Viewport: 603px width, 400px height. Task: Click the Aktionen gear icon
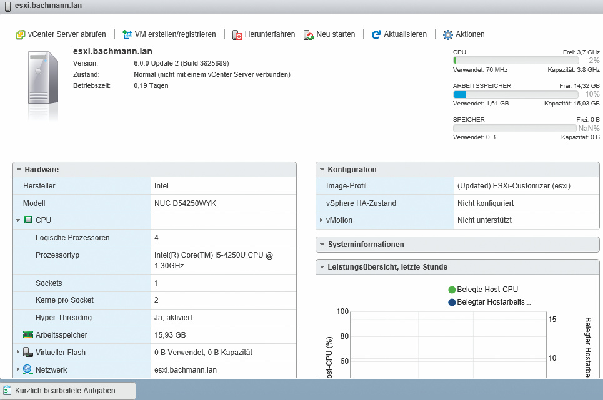click(x=448, y=34)
